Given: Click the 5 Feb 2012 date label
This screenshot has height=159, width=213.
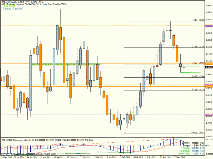Looking at the screenshot, I should pyautogui.click(x=125, y=157).
